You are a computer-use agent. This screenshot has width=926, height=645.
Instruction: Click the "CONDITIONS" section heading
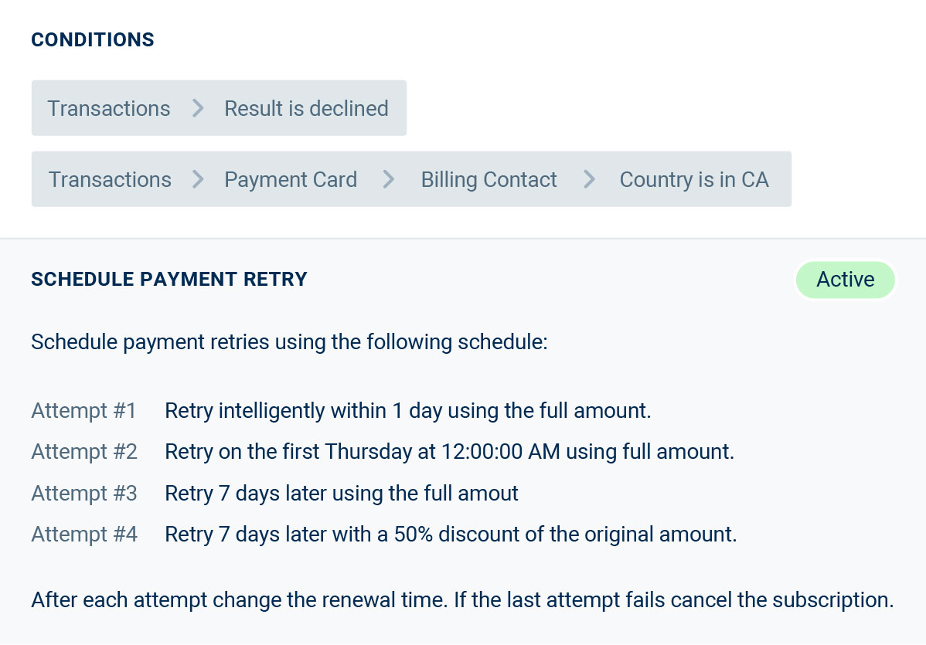pos(93,40)
